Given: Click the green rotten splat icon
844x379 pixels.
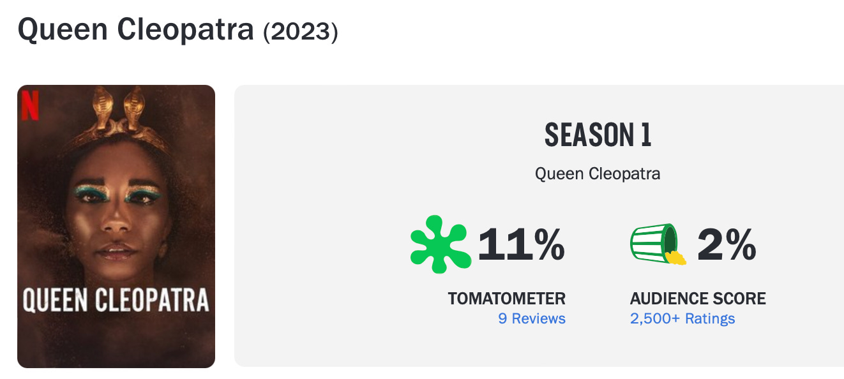Looking at the screenshot, I should click(x=440, y=244).
